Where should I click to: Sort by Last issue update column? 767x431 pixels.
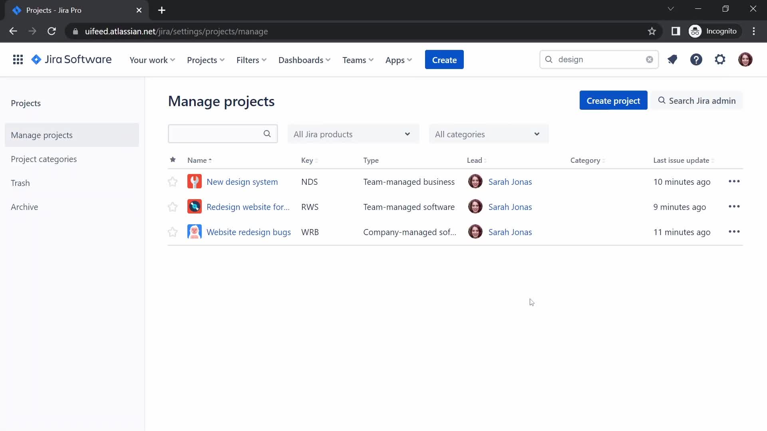point(684,160)
